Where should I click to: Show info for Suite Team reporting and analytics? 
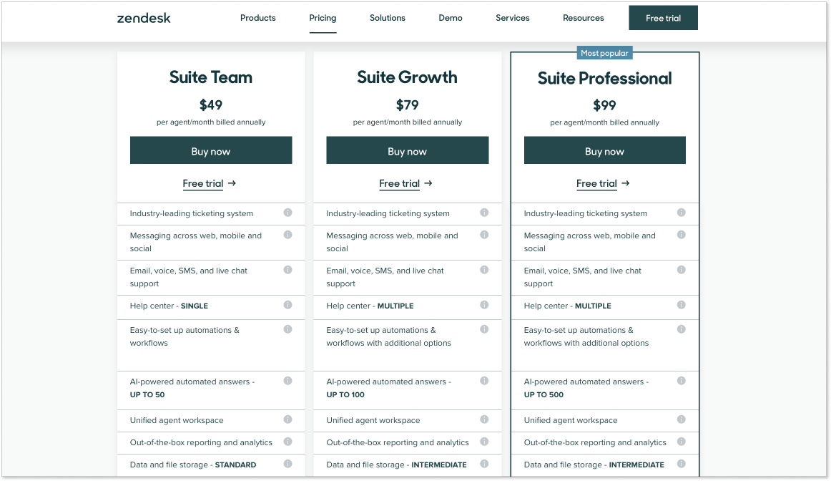pyautogui.click(x=287, y=442)
